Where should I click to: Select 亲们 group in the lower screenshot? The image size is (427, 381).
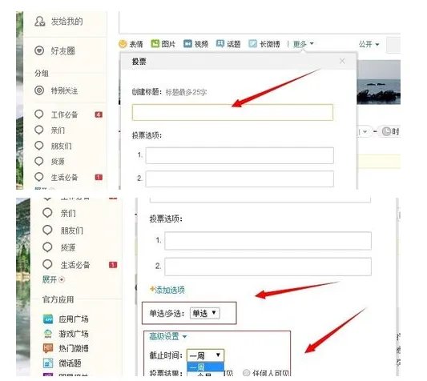[59, 213]
